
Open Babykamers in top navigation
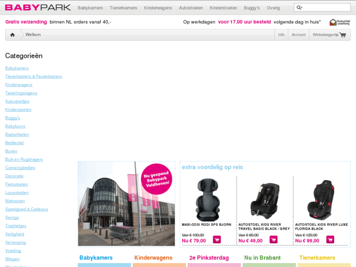90,8
